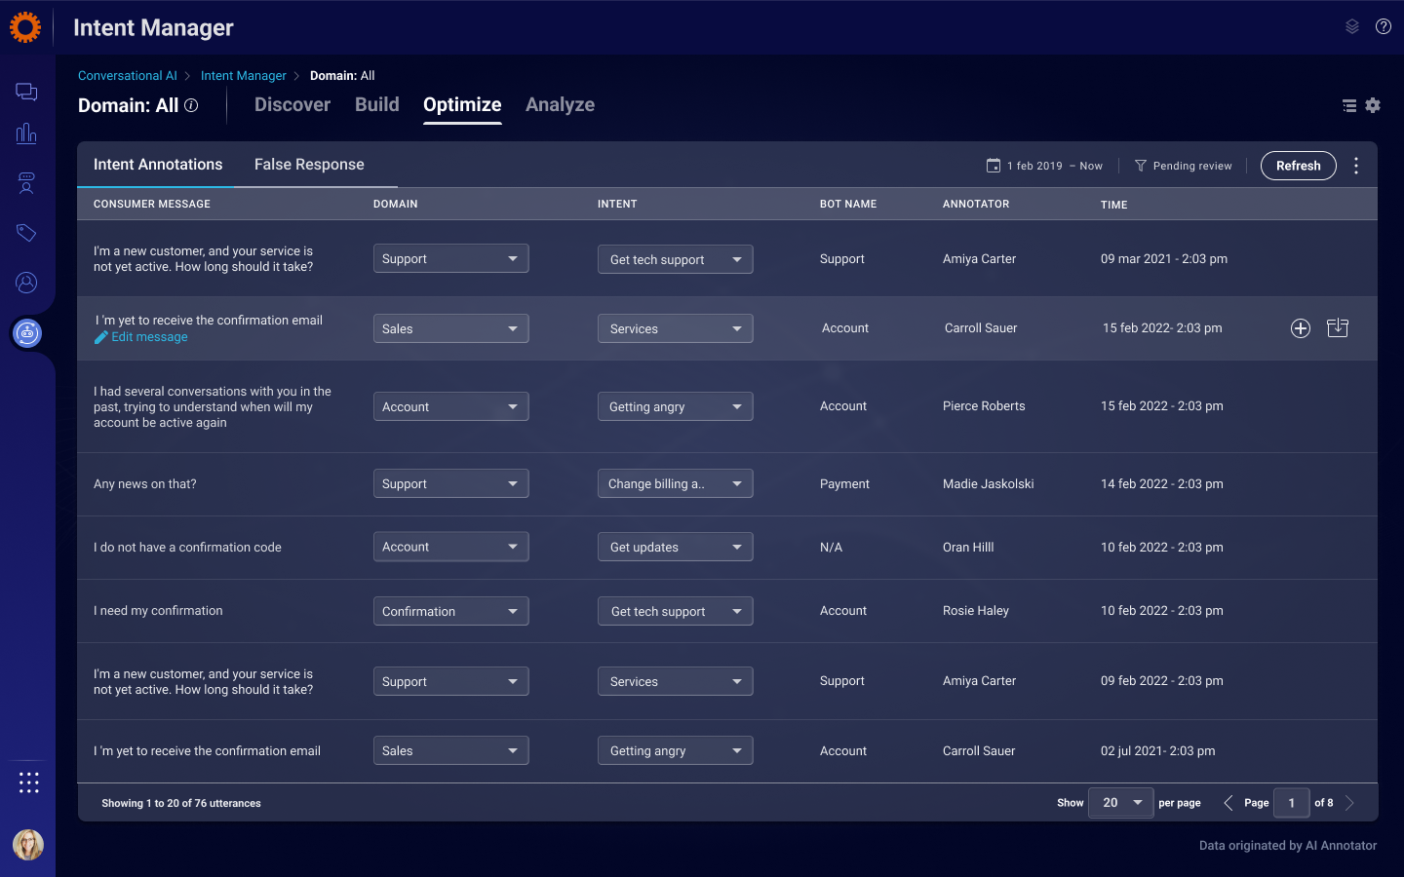Open the apps grid dots icon
1404x877 pixels.
(29, 782)
